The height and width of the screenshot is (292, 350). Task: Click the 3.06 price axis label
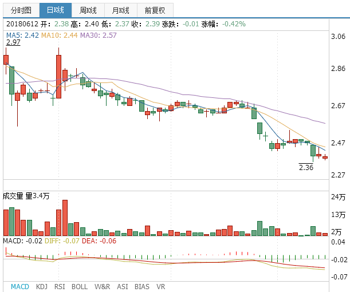click(338, 37)
